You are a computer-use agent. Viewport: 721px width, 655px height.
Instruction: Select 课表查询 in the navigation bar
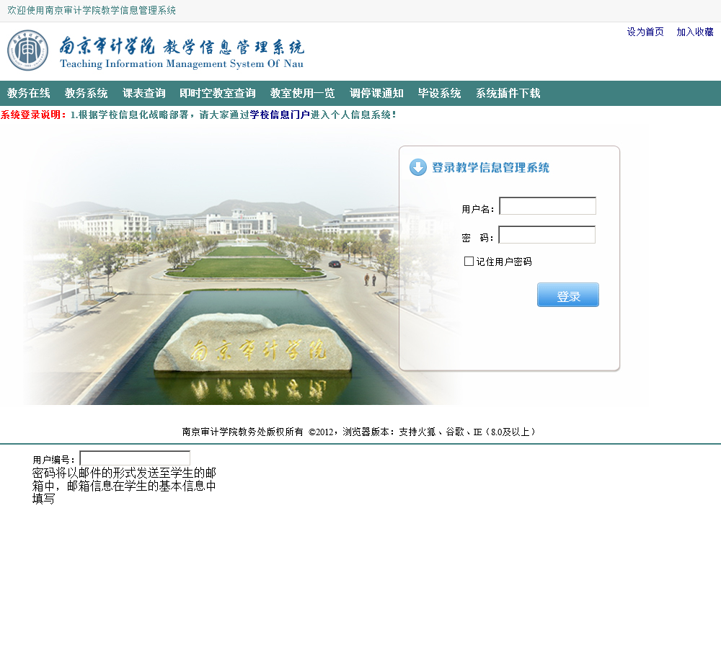point(144,93)
